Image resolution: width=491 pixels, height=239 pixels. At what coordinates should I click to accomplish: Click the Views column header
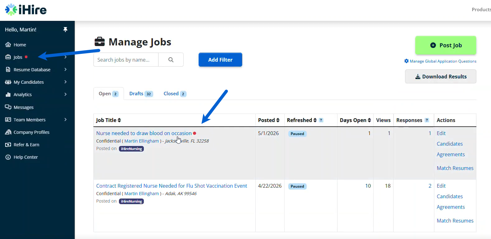(x=383, y=120)
